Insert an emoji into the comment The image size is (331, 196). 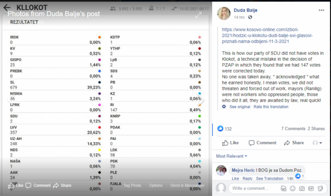click(x=293, y=188)
